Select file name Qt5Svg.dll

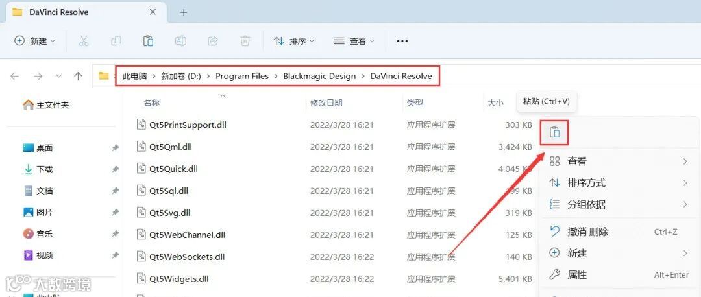click(170, 213)
